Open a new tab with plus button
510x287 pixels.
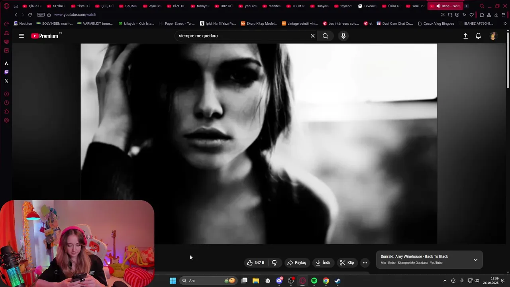[x=467, y=6]
